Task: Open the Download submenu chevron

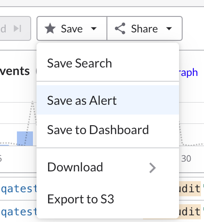Action: [x=152, y=168]
